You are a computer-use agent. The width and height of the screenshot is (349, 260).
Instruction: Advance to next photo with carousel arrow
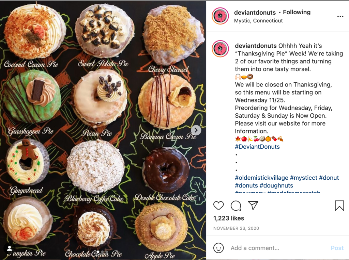[x=196, y=130]
